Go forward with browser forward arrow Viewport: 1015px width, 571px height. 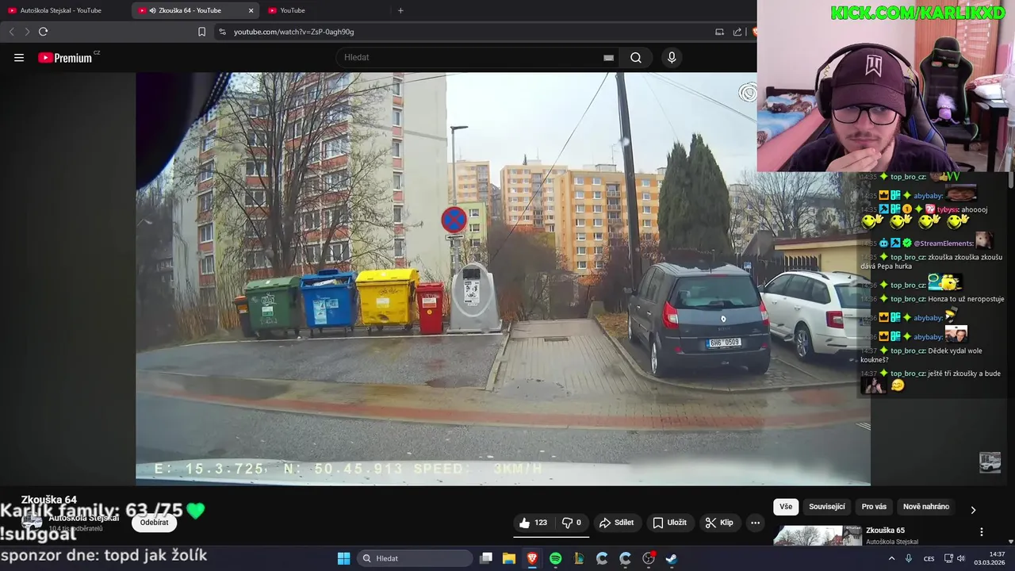pyautogui.click(x=27, y=32)
